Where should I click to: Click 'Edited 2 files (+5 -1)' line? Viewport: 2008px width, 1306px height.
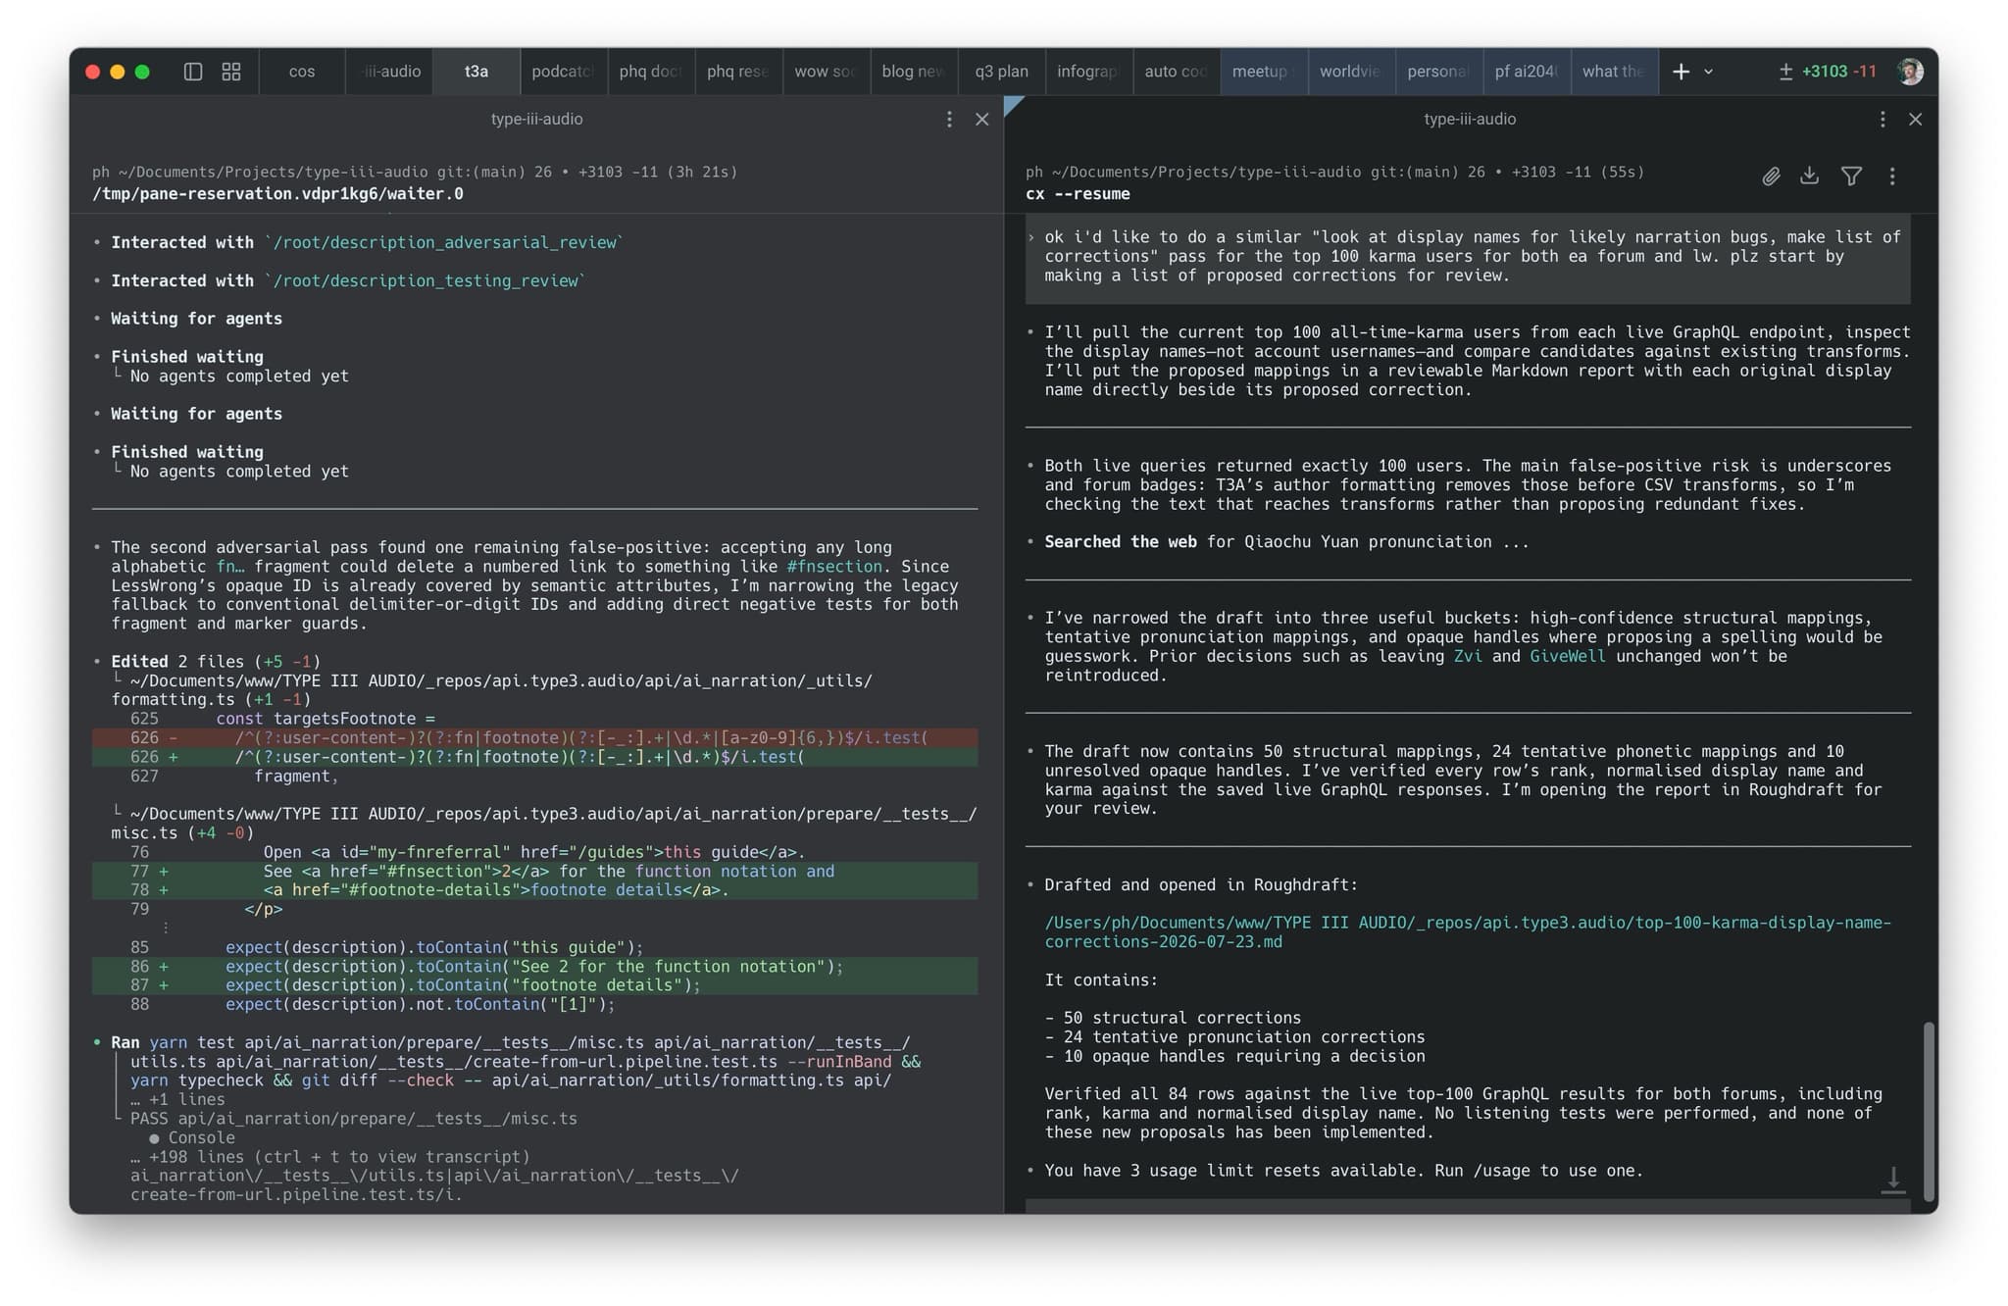pos(216,662)
